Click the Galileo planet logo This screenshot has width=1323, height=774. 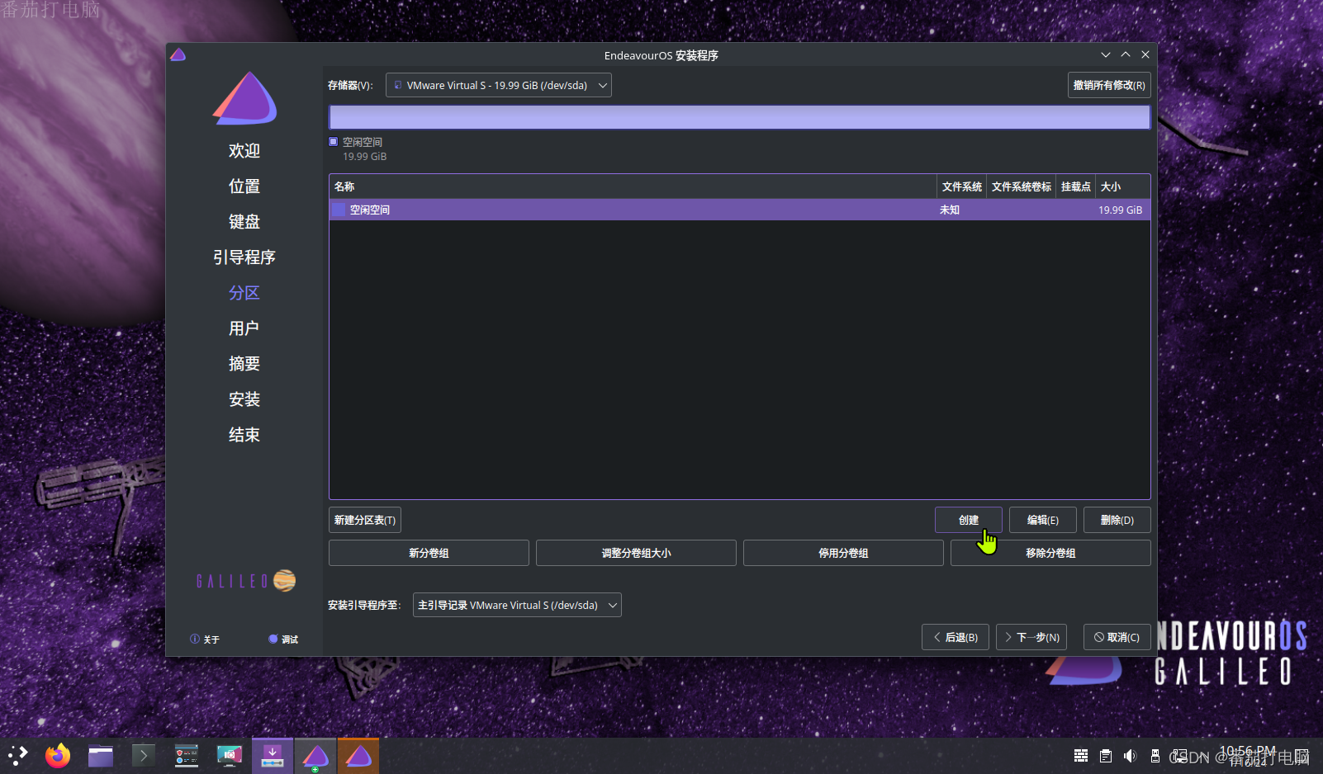(x=285, y=581)
